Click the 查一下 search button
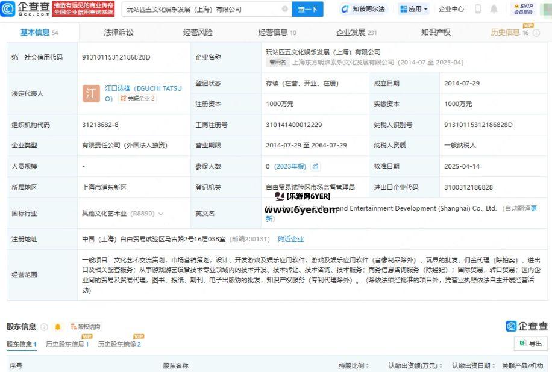 click(x=307, y=9)
